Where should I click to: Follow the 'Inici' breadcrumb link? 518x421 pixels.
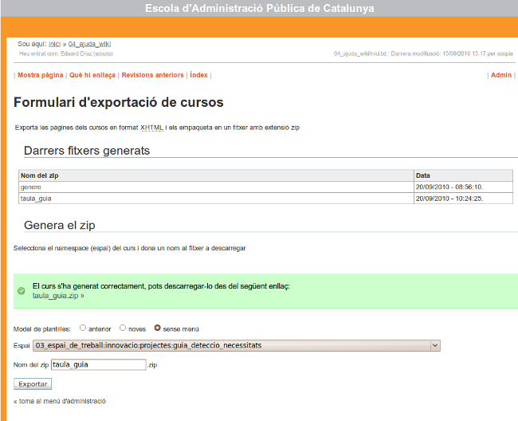[x=55, y=44]
